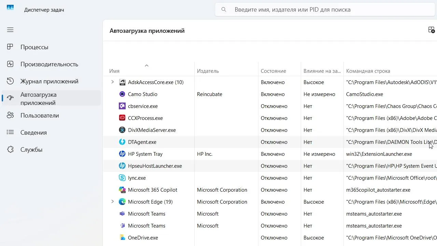
Task: Sort by the Имя column header
Action: [x=114, y=71]
